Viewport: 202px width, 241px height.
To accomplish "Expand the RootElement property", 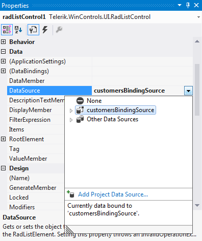I will tap(4, 139).
